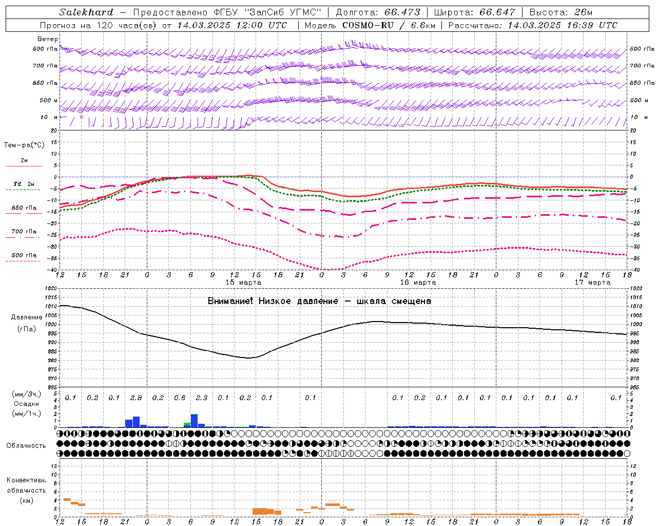Click the 500 гПа dotted temperature legend line
The height and width of the screenshot is (526, 657).
23,261
